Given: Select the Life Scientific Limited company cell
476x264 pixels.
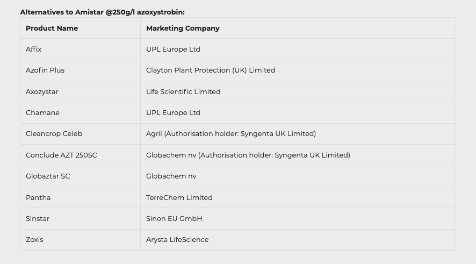Looking at the screenshot, I should coord(183,91).
